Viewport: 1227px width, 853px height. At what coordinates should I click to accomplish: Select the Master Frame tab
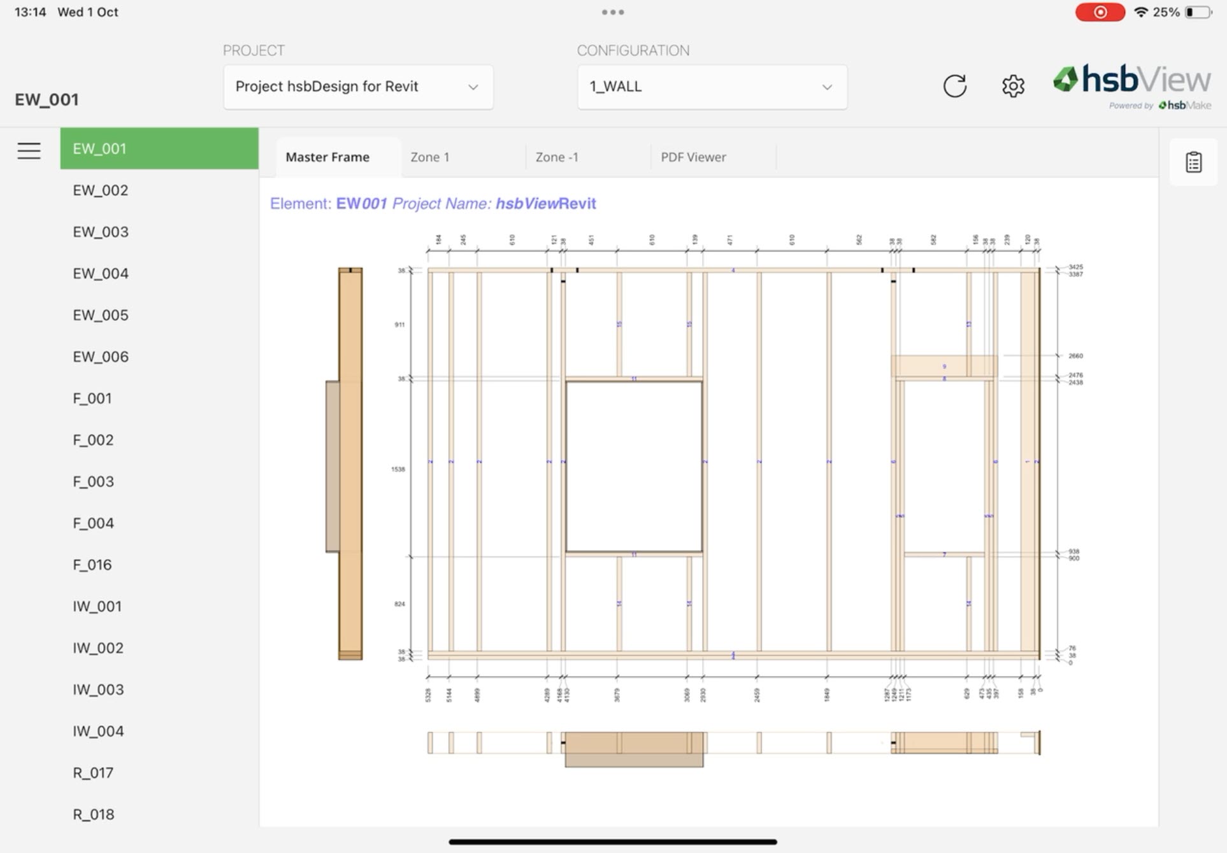tap(327, 157)
